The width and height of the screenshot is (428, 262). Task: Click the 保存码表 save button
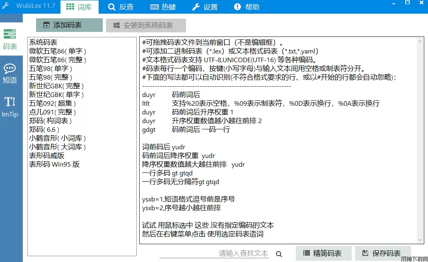(382, 253)
